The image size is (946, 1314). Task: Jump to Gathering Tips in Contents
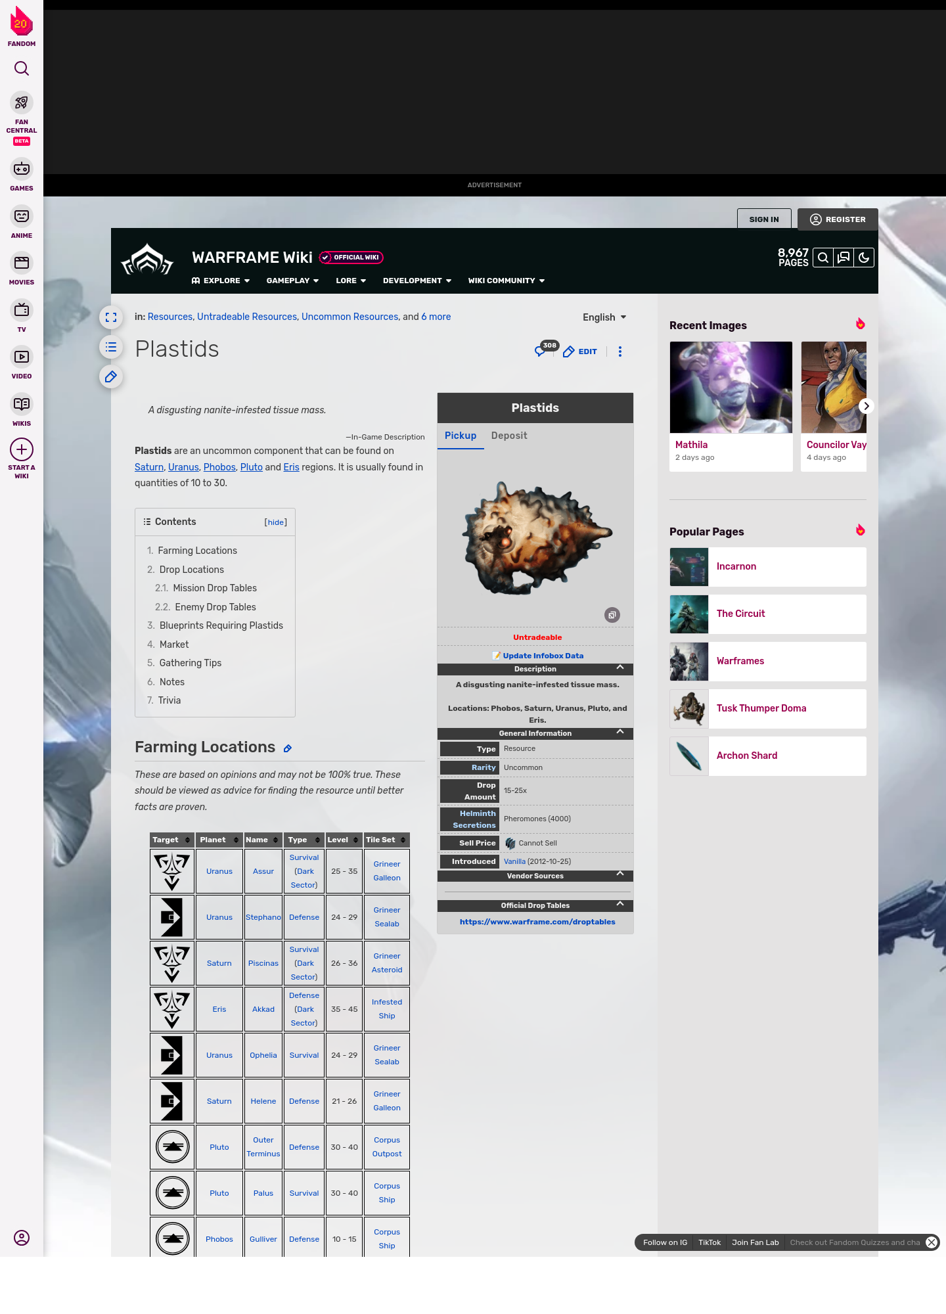click(191, 663)
